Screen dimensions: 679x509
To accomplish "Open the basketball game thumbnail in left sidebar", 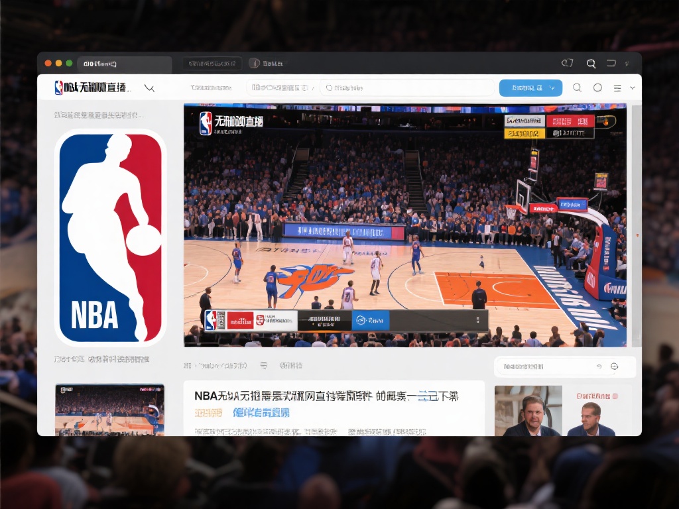I will point(109,409).
